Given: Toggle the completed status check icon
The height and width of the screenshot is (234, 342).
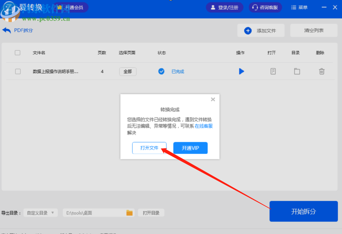Looking at the screenshot, I should click(161, 71).
